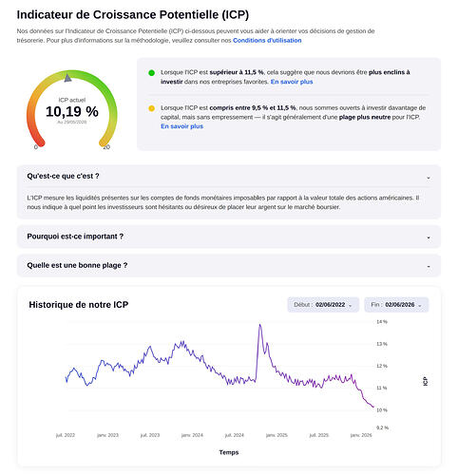Open the Conditions d'utilisation link

(x=267, y=41)
